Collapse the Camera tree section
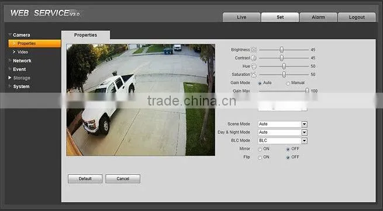 coord(10,35)
